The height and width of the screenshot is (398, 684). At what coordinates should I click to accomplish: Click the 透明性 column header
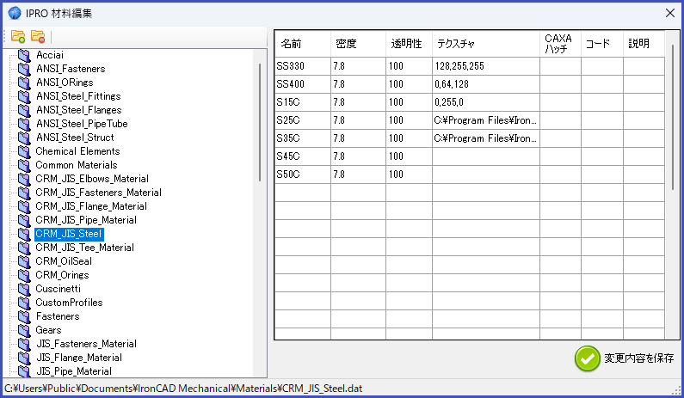point(409,44)
